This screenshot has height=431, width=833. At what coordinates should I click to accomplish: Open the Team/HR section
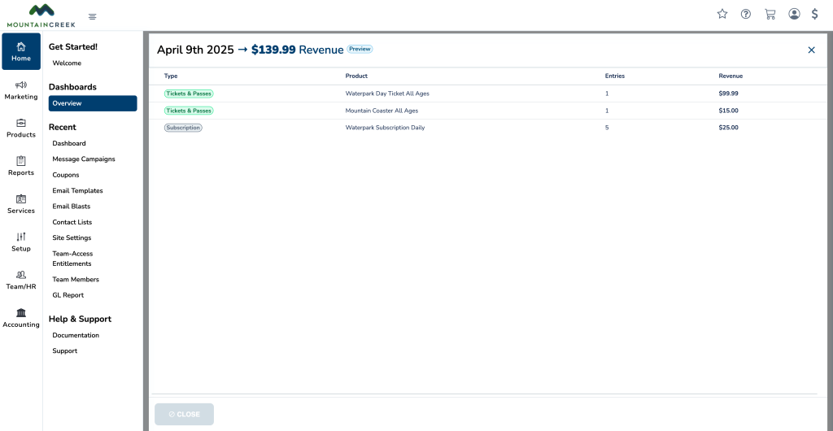tap(21, 281)
